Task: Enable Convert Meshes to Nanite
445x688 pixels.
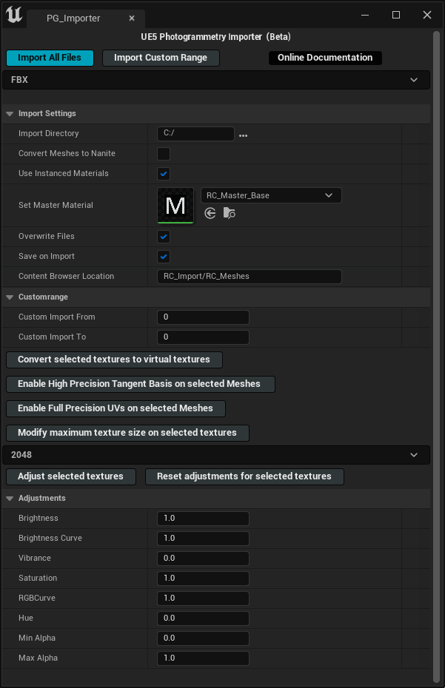Action: point(164,154)
